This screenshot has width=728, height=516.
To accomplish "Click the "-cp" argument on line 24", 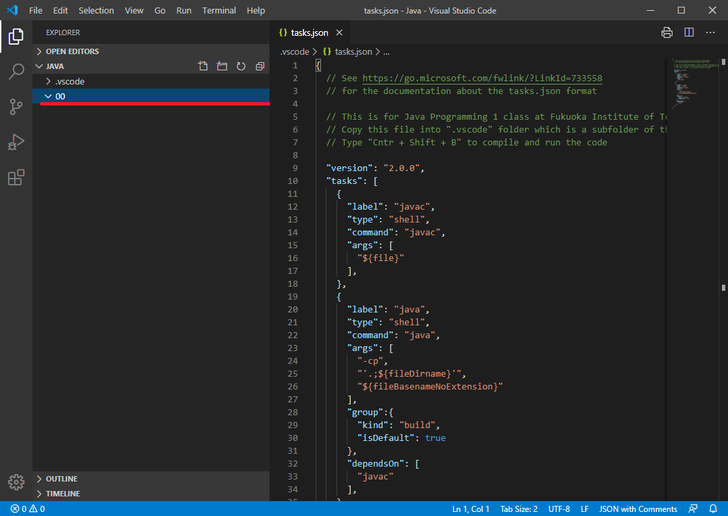I will (x=370, y=360).
